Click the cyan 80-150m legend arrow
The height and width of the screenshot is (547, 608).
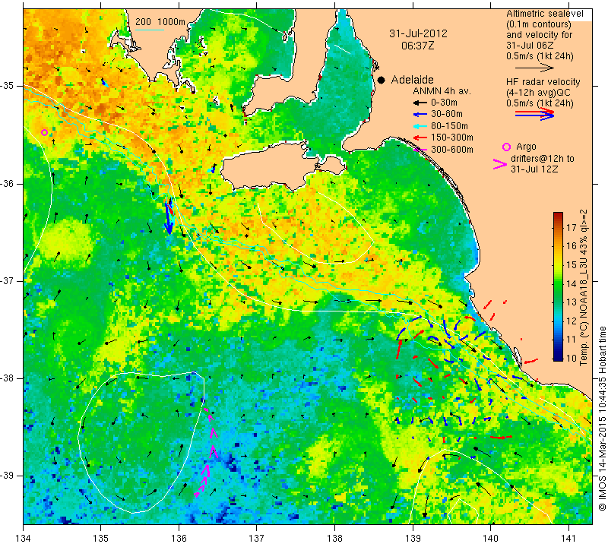420,126
